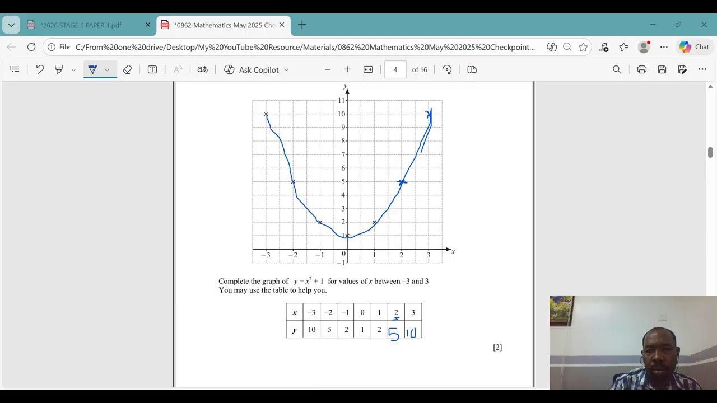
Task: Open the Highlight tool options dropdown
Action: point(73,70)
